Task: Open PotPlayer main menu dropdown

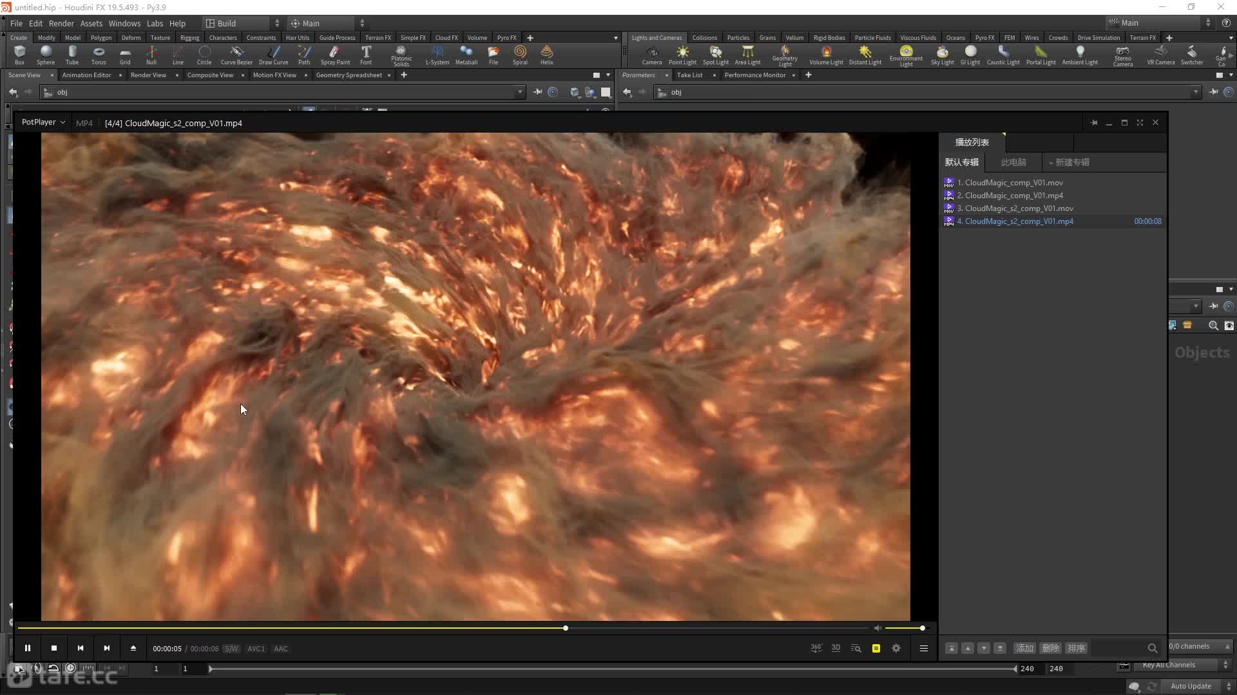Action: 43,122
